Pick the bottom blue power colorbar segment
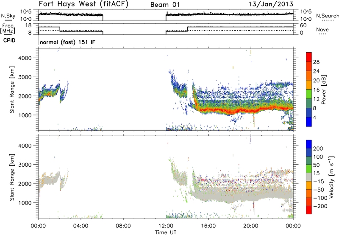 309,122
